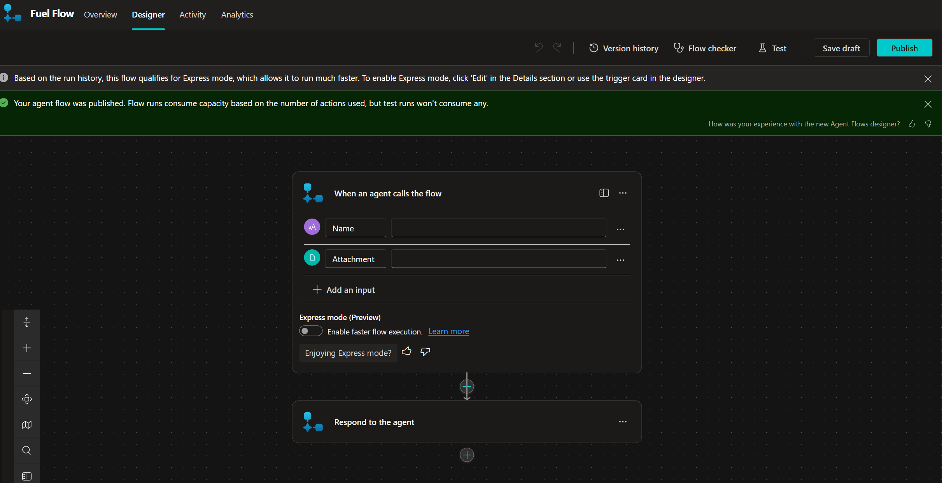Run the Flow checker

click(705, 48)
